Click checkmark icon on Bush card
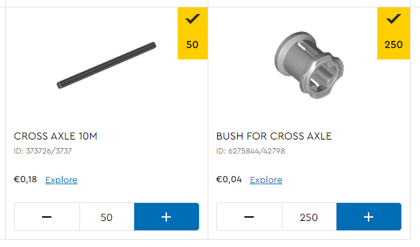Screen dimensions: 420x247 [x=393, y=19]
